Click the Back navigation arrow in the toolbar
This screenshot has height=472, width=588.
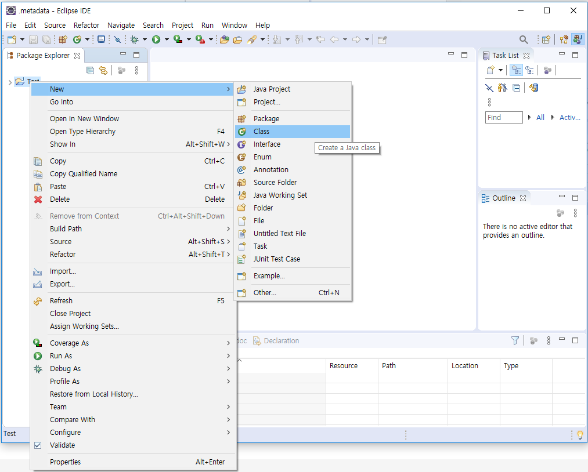[334, 39]
